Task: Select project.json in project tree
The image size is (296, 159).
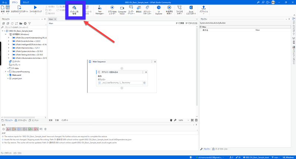Action: click(17, 78)
